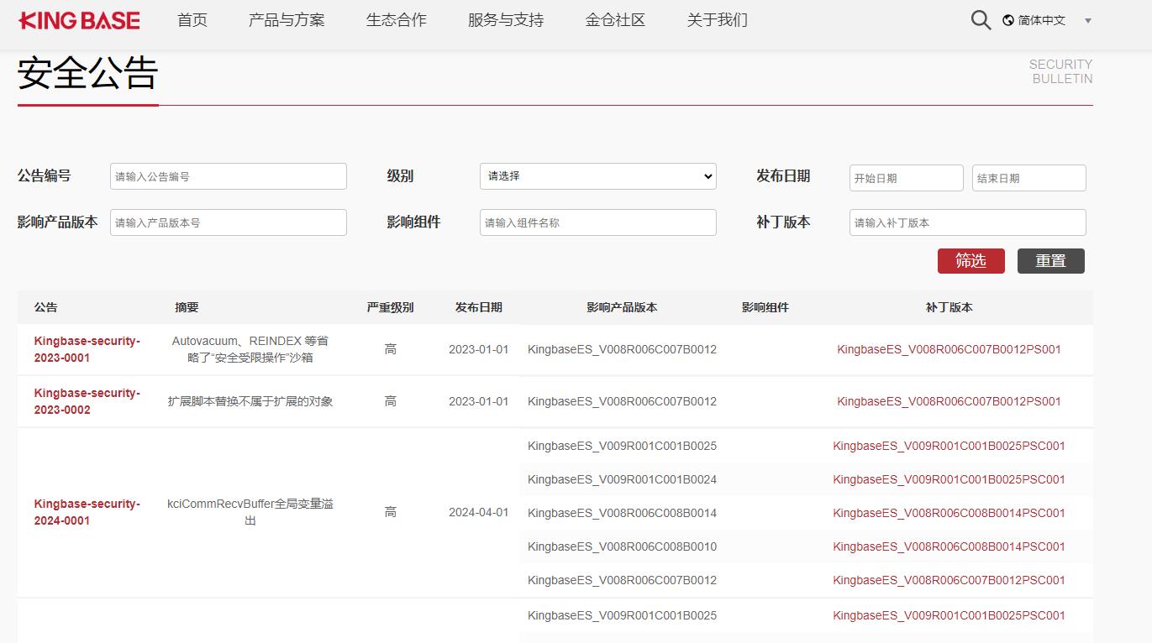Open the 级别 severity dropdown
Viewport: 1152px width, 643px height.
[x=598, y=176]
